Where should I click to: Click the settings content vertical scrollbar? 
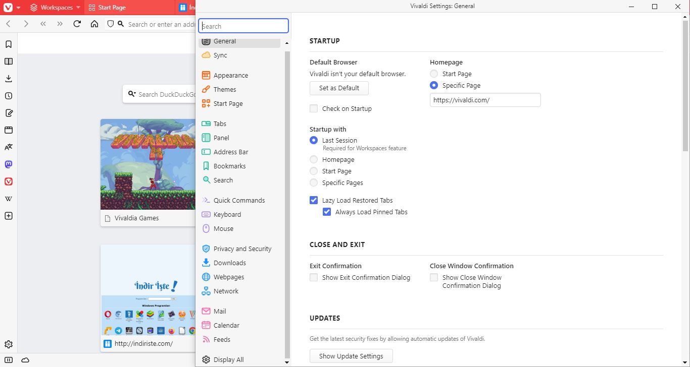[685, 86]
